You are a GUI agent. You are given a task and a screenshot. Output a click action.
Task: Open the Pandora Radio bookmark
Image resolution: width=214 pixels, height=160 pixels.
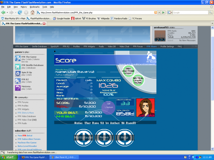click(x=119, y=19)
